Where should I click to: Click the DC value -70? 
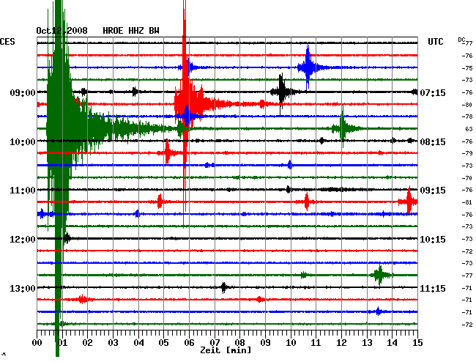467,178
